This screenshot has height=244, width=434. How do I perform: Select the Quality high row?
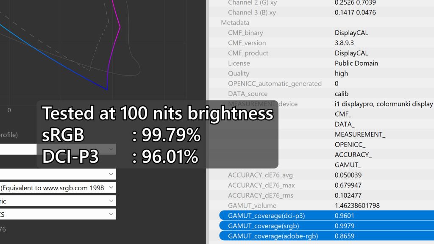pyautogui.click(x=321, y=73)
